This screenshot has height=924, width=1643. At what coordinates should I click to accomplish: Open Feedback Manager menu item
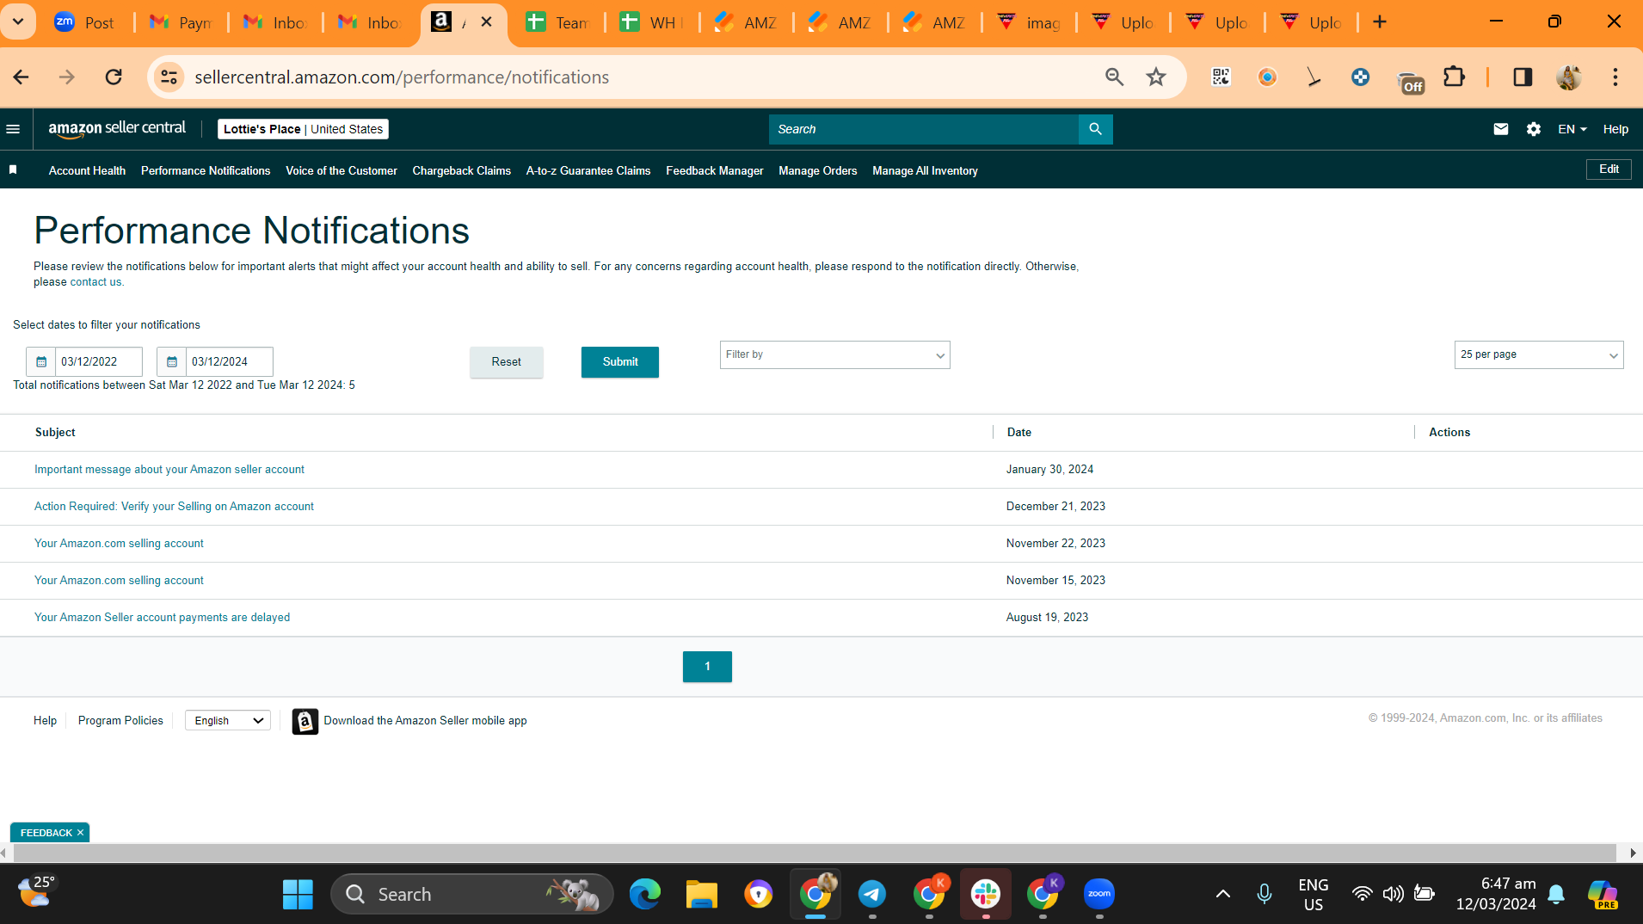click(x=714, y=170)
